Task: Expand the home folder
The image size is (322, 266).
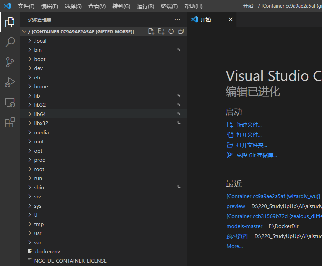Action: [30, 86]
